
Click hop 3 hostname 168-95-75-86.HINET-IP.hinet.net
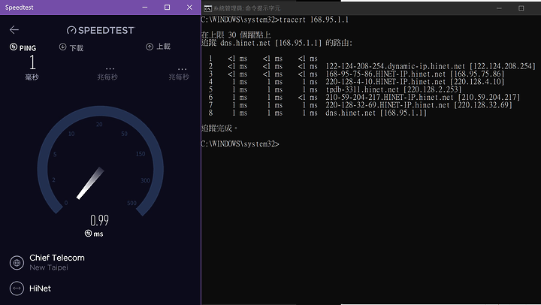[385, 74]
